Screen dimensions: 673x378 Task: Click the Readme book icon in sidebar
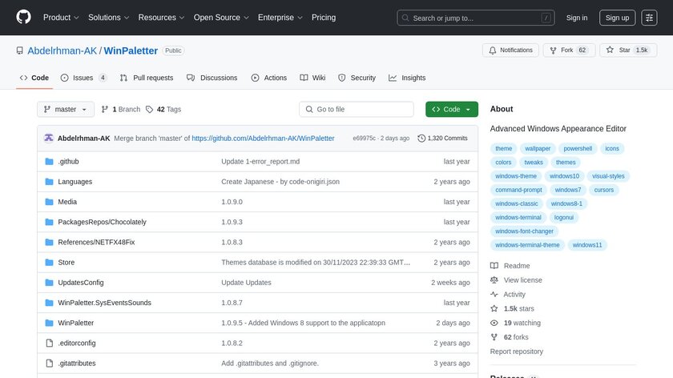494,266
